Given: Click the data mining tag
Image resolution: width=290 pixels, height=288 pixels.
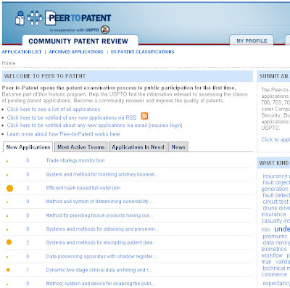Looking at the screenshot, I should (276, 242).
